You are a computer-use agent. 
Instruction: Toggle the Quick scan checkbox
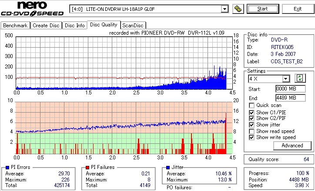(251, 105)
